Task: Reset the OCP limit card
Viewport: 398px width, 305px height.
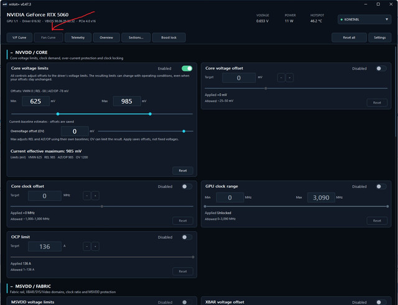Action: pyautogui.click(x=183, y=271)
